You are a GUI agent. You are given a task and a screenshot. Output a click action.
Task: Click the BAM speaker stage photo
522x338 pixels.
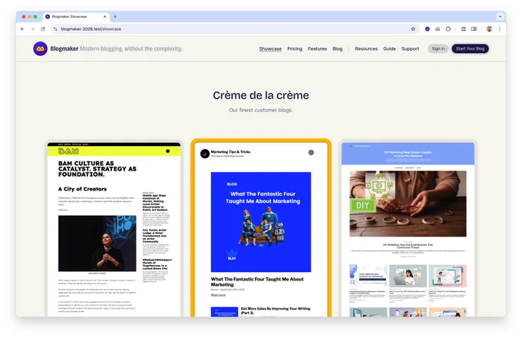coord(97,244)
